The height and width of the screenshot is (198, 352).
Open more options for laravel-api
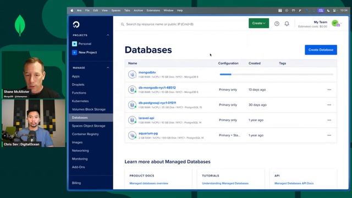coord(329,120)
